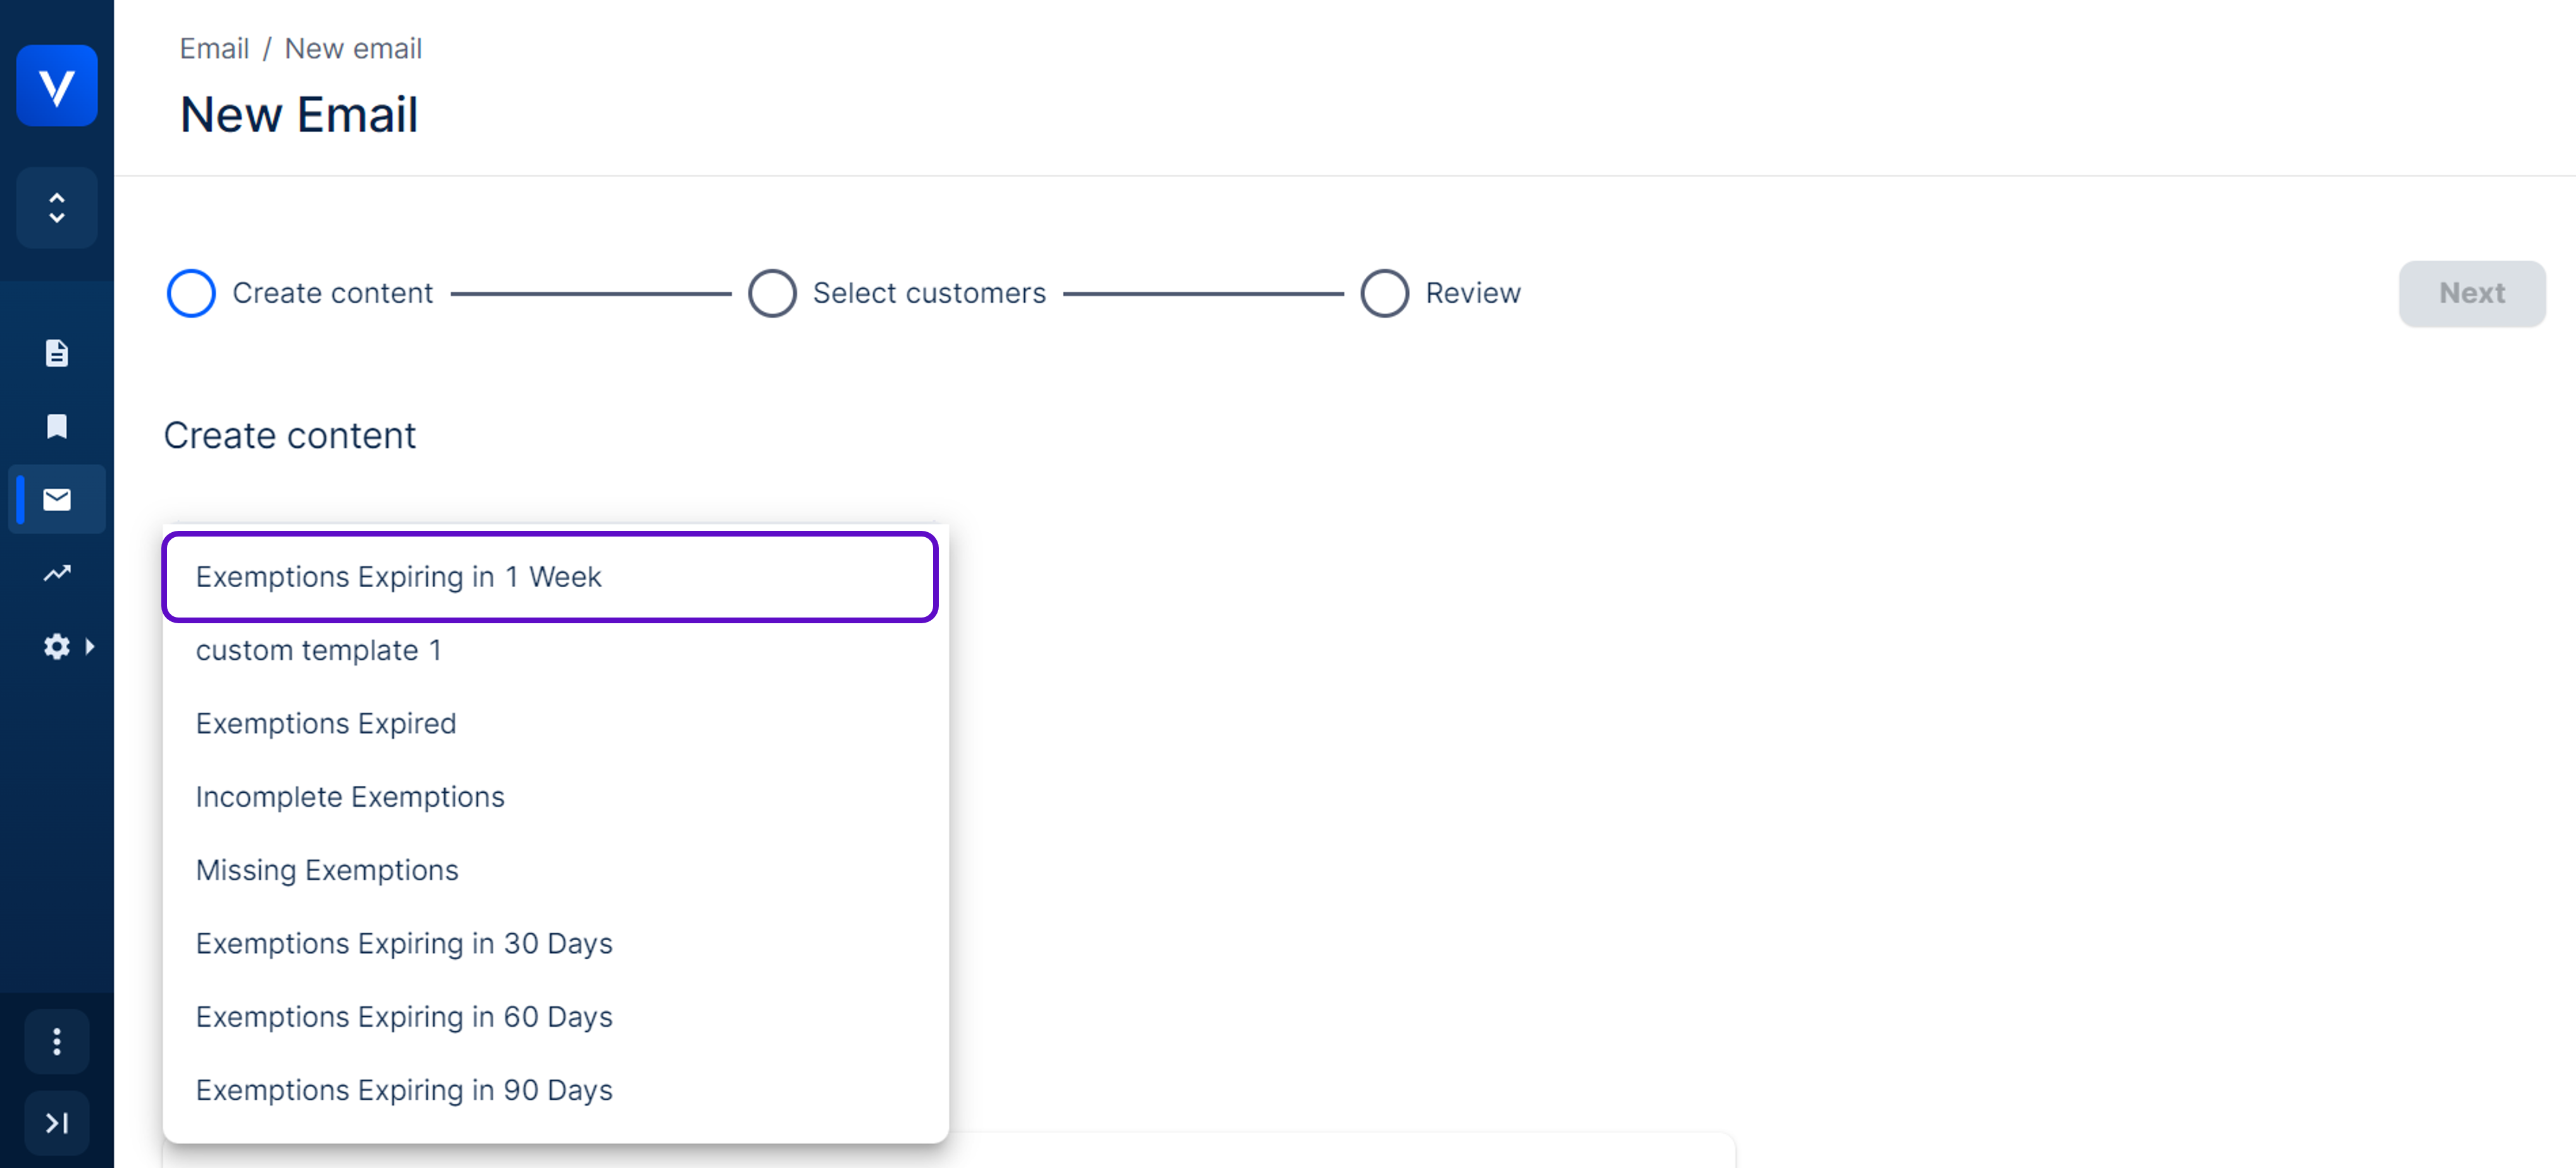Open the bookmark icon in sidebar
The width and height of the screenshot is (2576, 1168).
[57, 427]
